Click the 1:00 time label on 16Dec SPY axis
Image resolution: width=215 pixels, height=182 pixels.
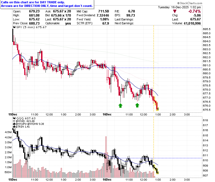pyautogui.click(x=158, y=114)
